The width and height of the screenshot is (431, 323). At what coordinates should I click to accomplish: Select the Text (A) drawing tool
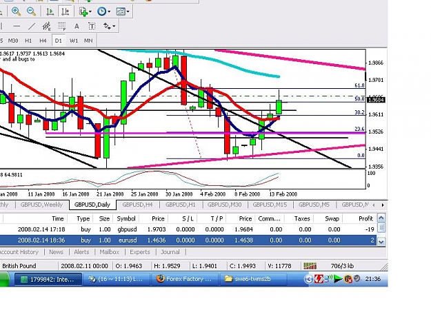(x=77, y=26)
